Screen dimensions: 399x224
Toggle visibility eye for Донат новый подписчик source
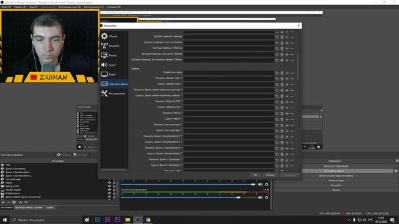pyautogui.click(x=110, y=197)
